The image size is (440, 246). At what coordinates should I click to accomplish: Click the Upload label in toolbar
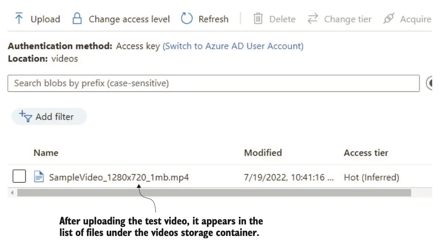(45, 19)
